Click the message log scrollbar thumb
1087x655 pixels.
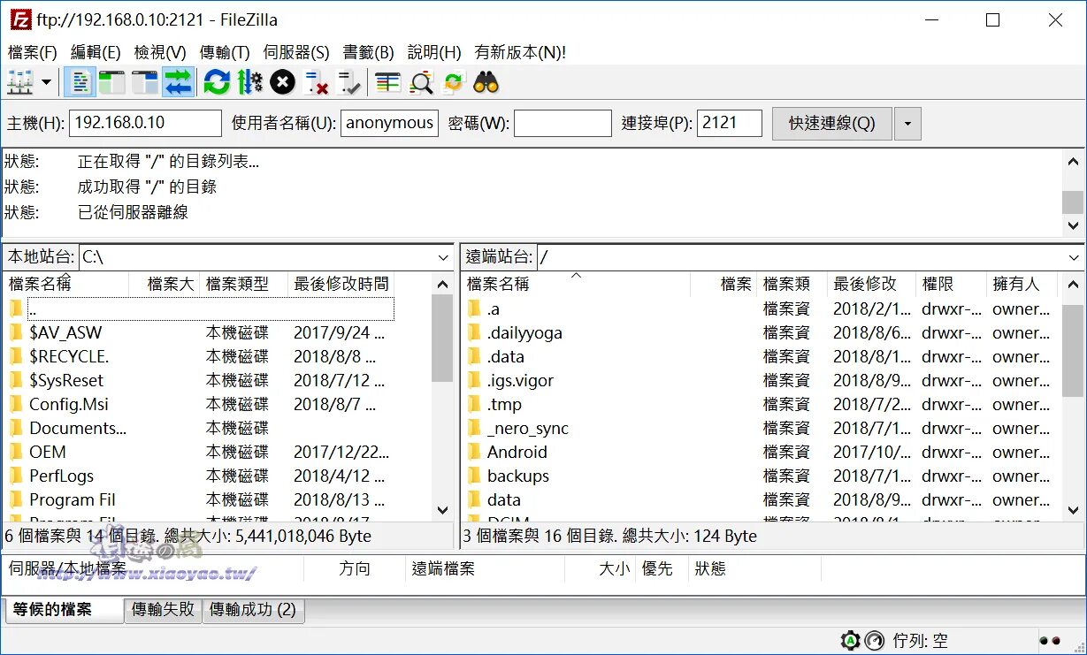click(x=1073, y=202)
